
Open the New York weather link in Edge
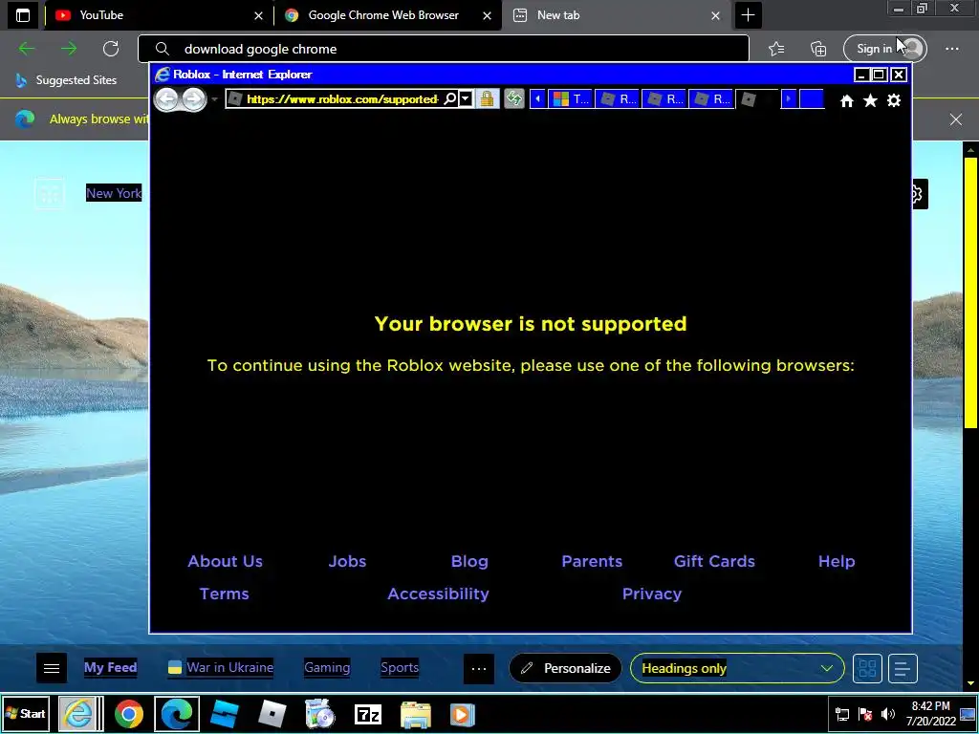click(114, 193)
